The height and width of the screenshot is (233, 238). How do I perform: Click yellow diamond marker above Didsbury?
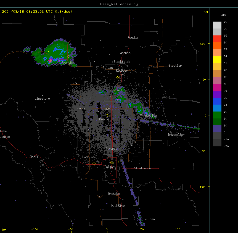point(107,115)
